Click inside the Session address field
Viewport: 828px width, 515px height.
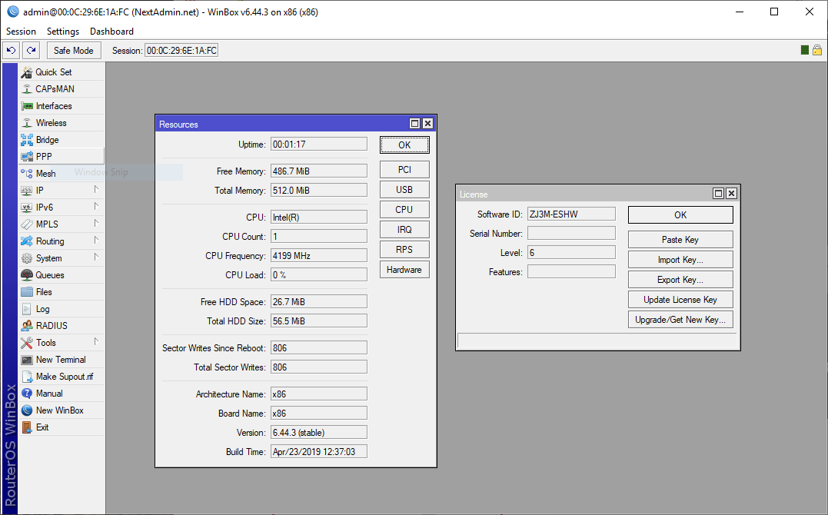(x=181, y=49)
